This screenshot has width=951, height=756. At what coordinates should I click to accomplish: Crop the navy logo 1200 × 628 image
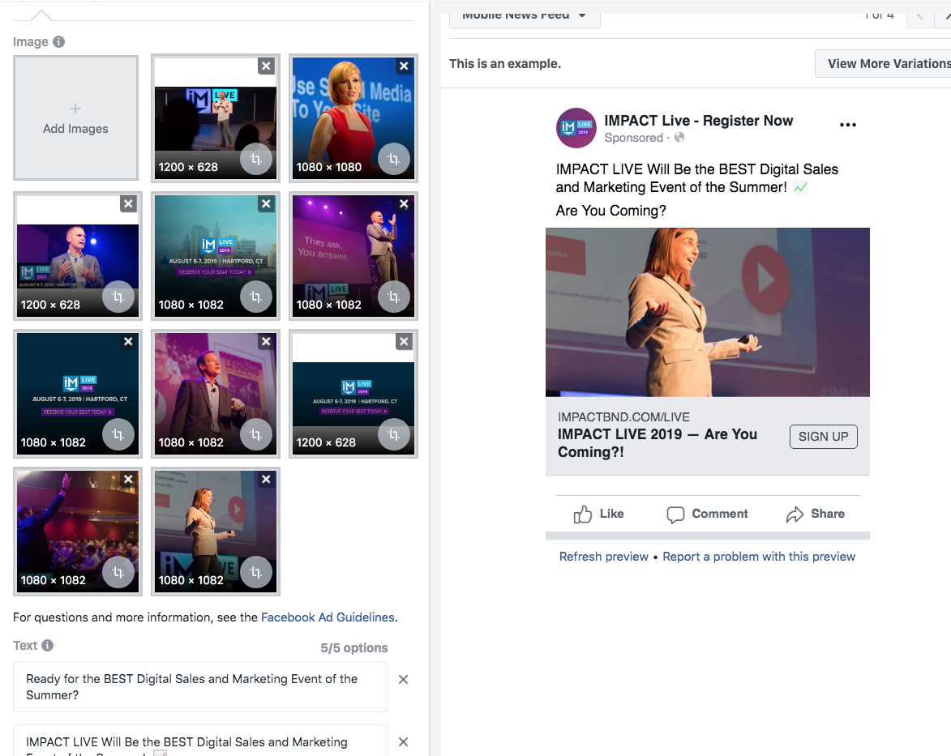click(394, 434)
